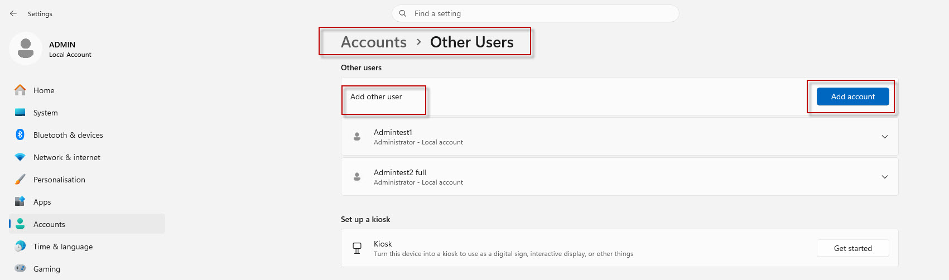The width and height of the screenshot is (949, 280).
Task: Click the Other Users breadcrumb title
Action: (x=471, y=42)
